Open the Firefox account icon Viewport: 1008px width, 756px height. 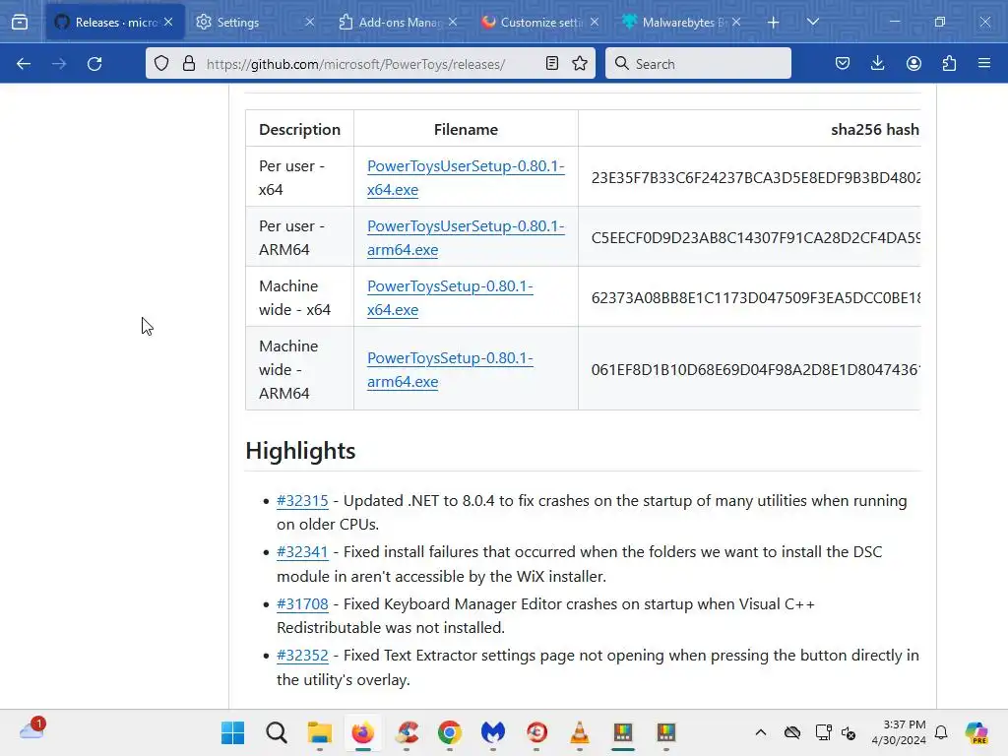point(913,63)
